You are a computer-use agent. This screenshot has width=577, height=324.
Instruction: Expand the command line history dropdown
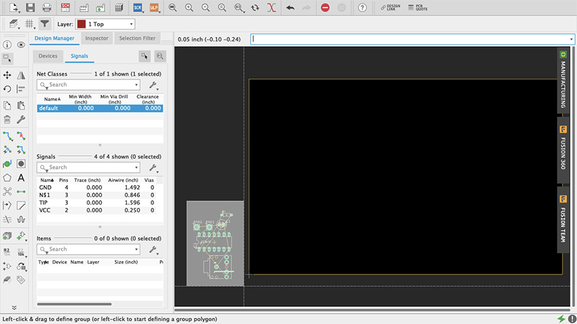571,39
